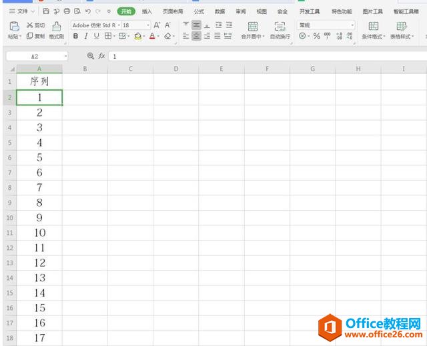Switch to 插入 (Insert) tab
This screenshot has width=427, height=346.
pyautogui.click(x=147, y=11)
